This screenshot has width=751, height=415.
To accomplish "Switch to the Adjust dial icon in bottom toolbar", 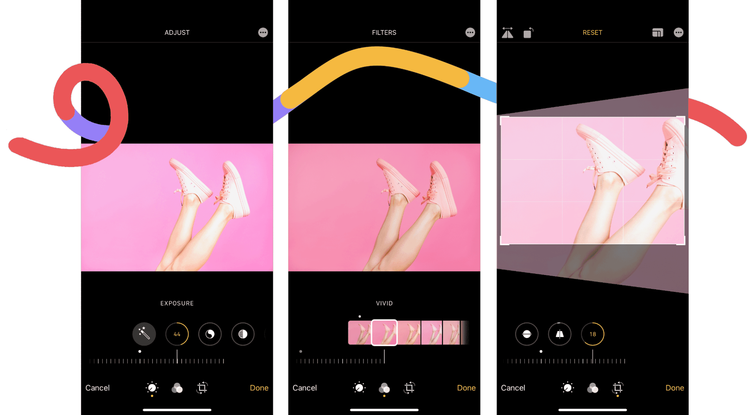I will tap(151, 388).
